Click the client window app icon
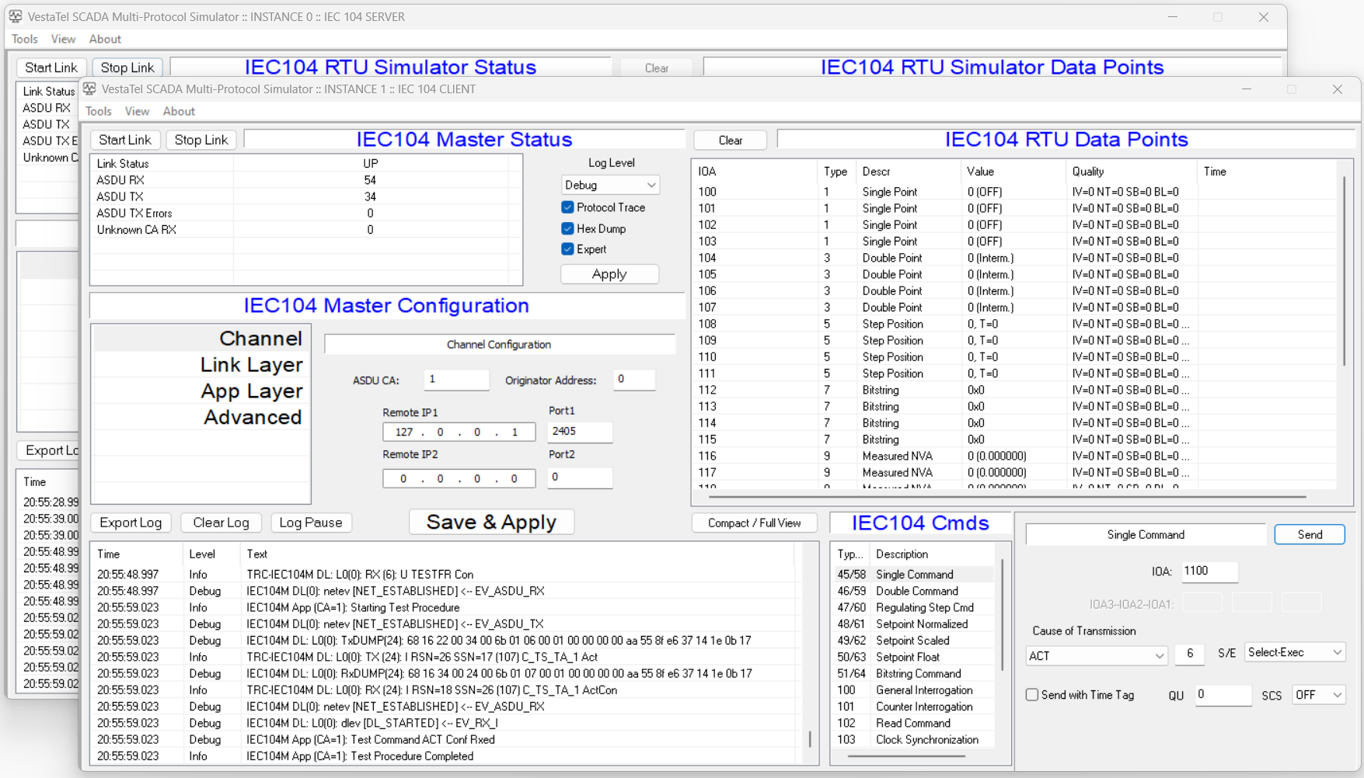The height and width of the screenshot is (778, 1364). click(90, 89)
